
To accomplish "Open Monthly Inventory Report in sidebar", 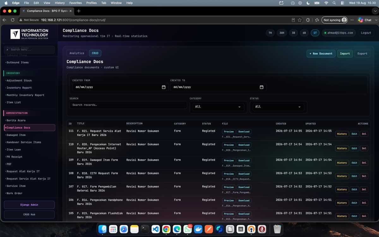I will coord(25,95).
